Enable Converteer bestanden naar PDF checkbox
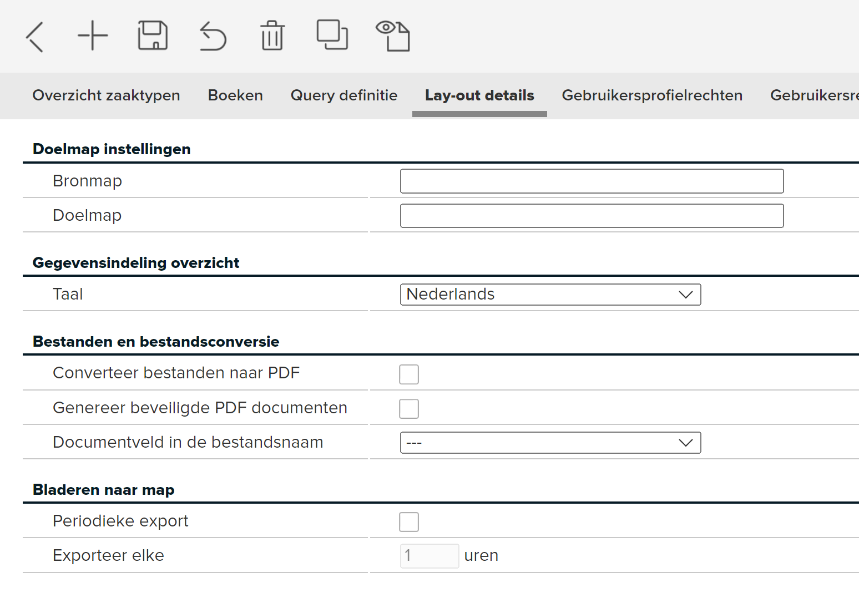Viewport: 859px width, 598px height. (409, 374)
